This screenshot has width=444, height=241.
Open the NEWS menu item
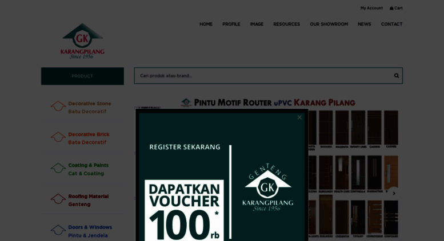364,24
